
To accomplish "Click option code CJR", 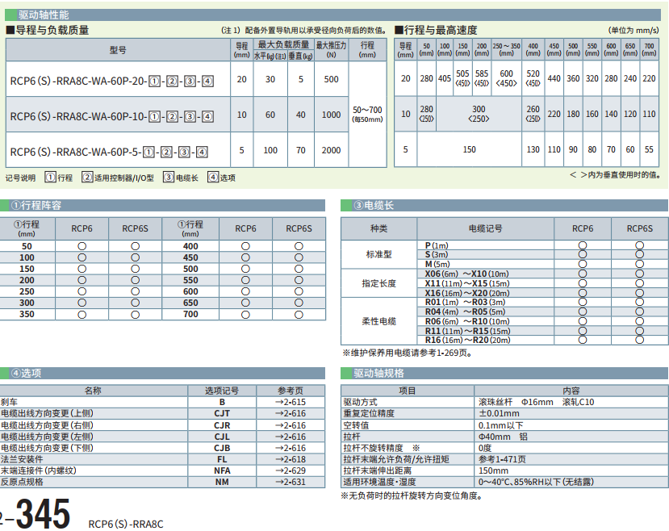I will tap(222, 425).
